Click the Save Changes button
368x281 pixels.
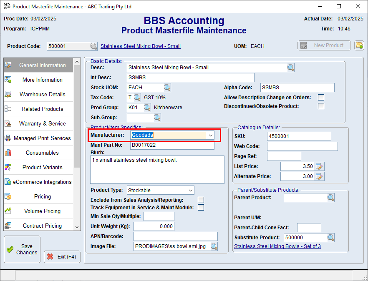[x=22, y=249]
